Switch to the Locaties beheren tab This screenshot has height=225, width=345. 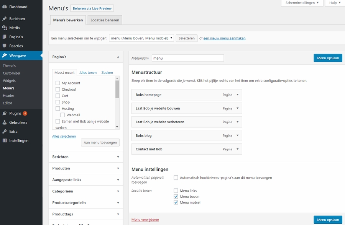(105, 20)
